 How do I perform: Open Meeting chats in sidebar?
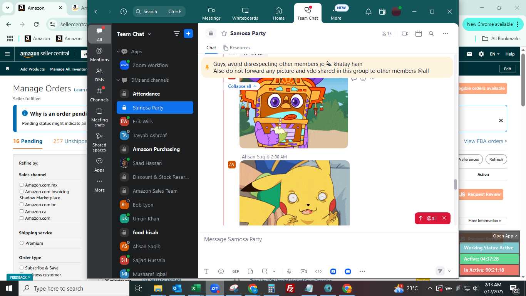(x=99, y=117)
